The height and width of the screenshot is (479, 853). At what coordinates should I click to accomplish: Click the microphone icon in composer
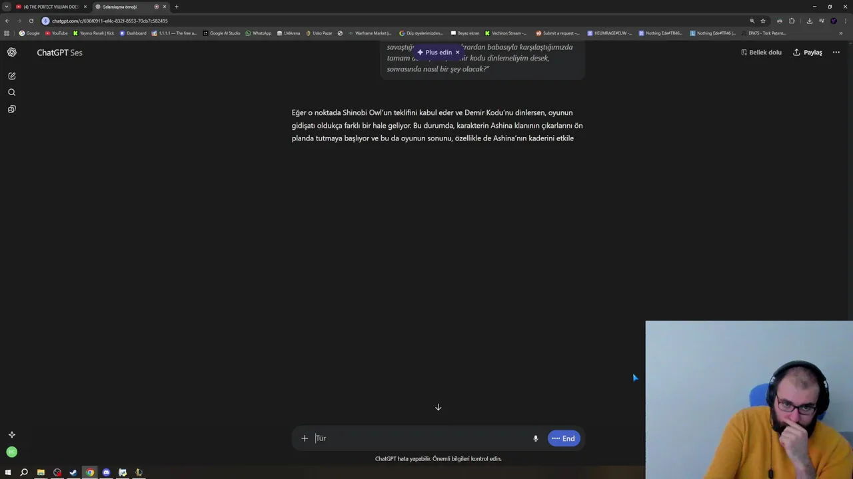535,438
